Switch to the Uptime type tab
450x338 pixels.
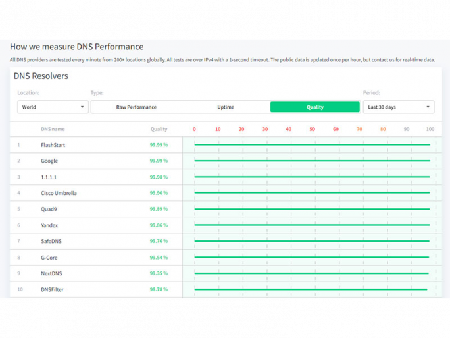pyautogui.click(x=226, y=107)
